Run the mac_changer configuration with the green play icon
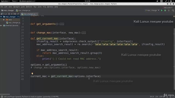The width and height of the screenshot is (175, 98). [x=162, y=10]
